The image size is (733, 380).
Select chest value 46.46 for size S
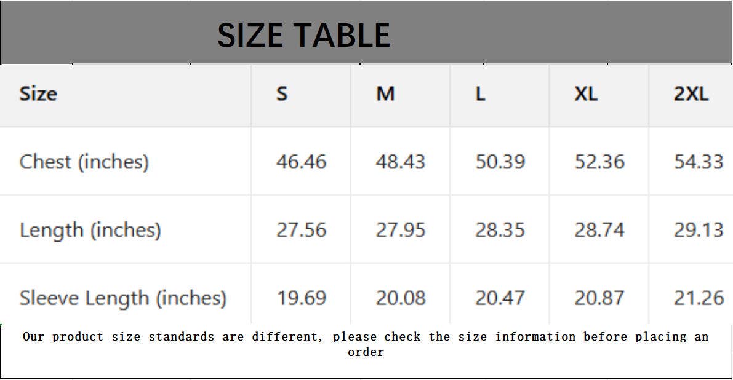click(302, 162)
